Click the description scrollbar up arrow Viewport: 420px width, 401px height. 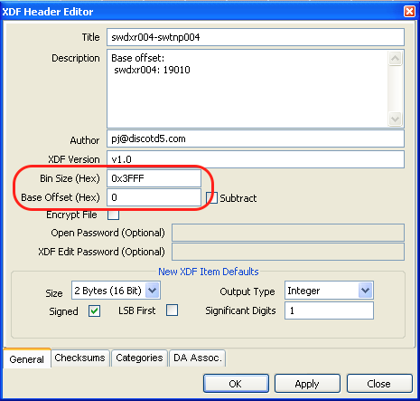(395, 58)
